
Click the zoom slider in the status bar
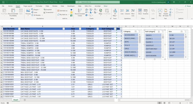point(180,103)
